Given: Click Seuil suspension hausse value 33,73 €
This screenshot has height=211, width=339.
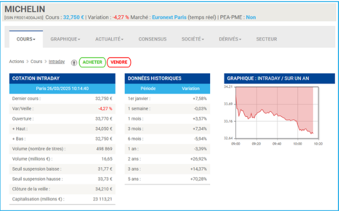Looking at the screenshot, I should (105, 179).
